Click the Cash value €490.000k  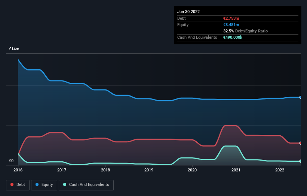(233, 37)
